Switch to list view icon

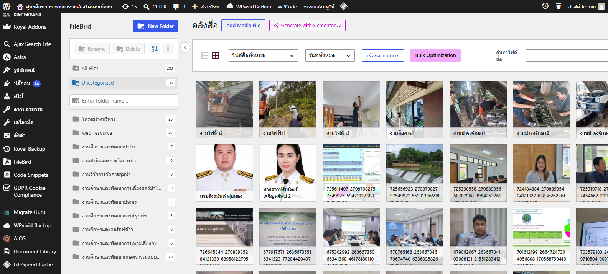tap(205, 55)
